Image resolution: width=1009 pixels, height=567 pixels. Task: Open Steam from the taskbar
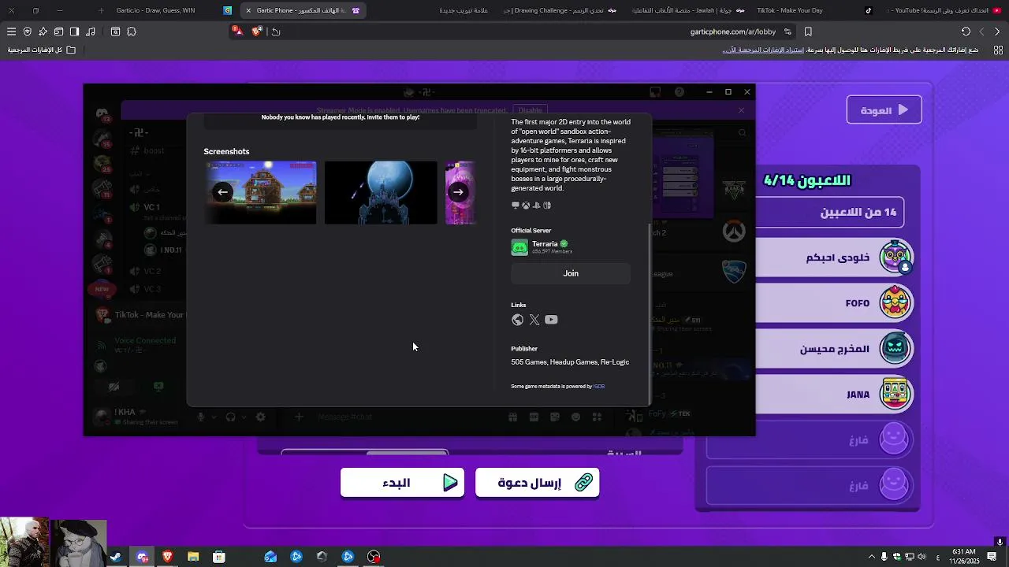(x=116, y=557)
